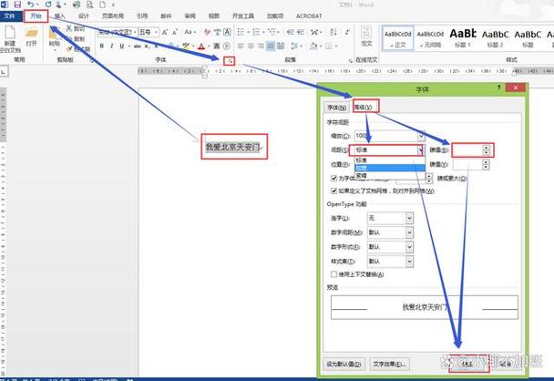This screenshot has width=554, height=381.
Task: Click the position By value spinner arrows
Action: (487, 164)
